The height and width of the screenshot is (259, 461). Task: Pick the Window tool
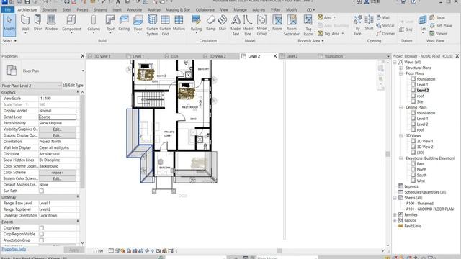[51, 24]
